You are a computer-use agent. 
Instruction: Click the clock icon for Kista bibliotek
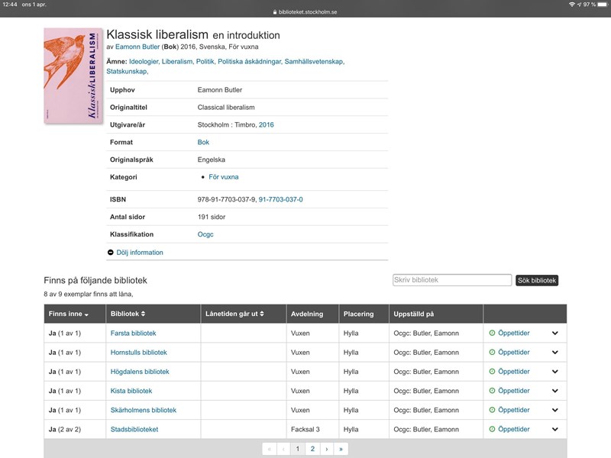click(x=492, y=391)
